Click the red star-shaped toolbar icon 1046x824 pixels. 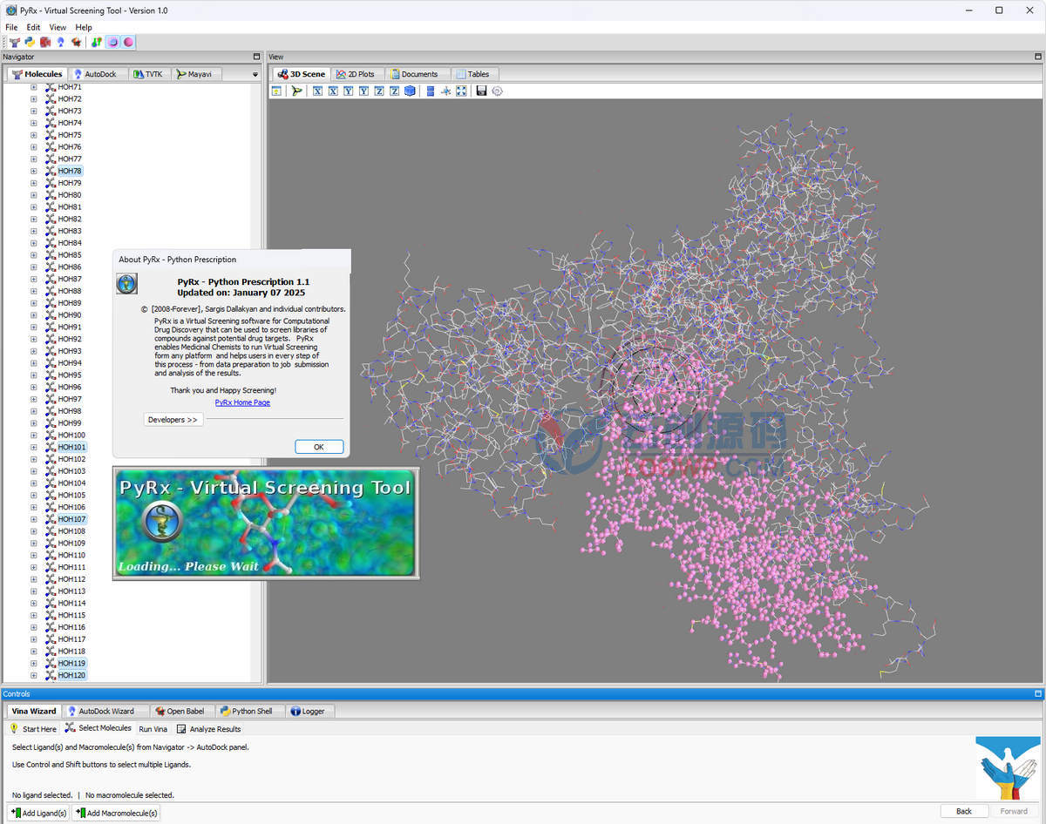pos(76,42)
